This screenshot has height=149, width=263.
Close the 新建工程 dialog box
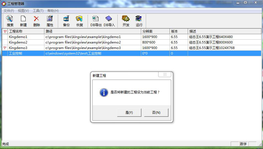165,75
